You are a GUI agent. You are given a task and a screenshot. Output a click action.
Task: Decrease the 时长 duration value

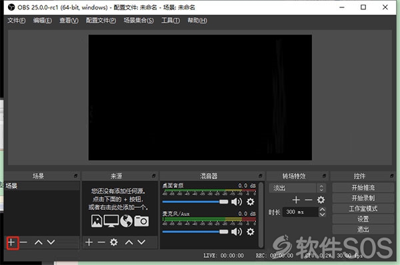(323, 214)
